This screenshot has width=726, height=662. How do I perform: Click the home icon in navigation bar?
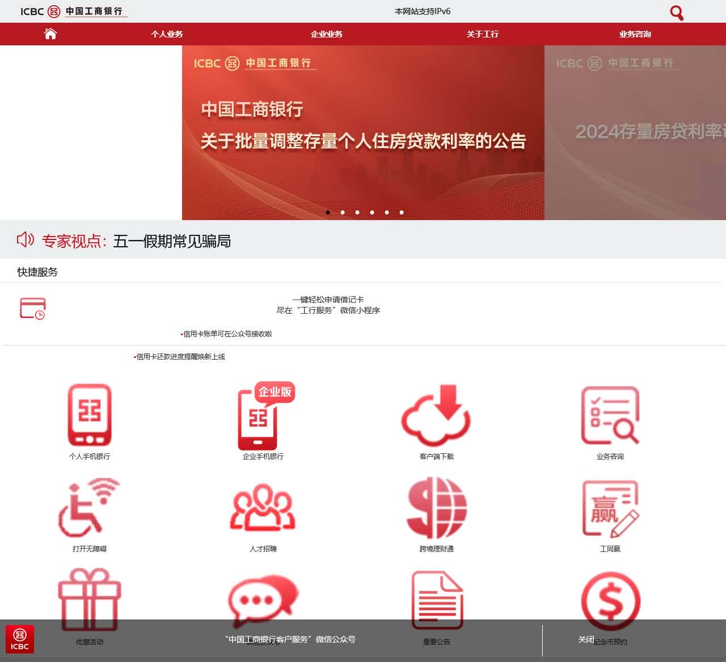pos(50,34)
